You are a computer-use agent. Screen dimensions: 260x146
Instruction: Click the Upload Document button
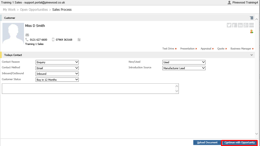coord(207,143)
